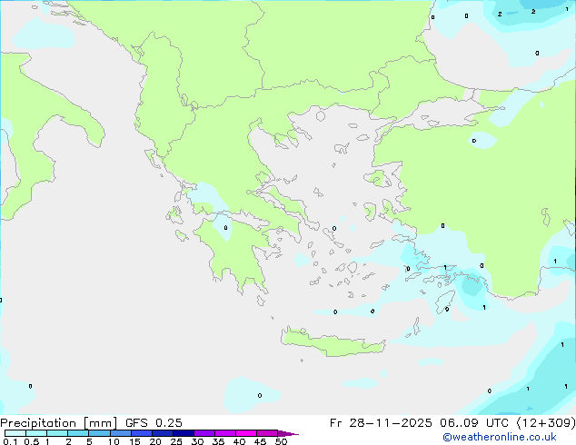Select the 5–10 mm legend color box
Screen dimensions: 576x445
[x=99, y=433]
